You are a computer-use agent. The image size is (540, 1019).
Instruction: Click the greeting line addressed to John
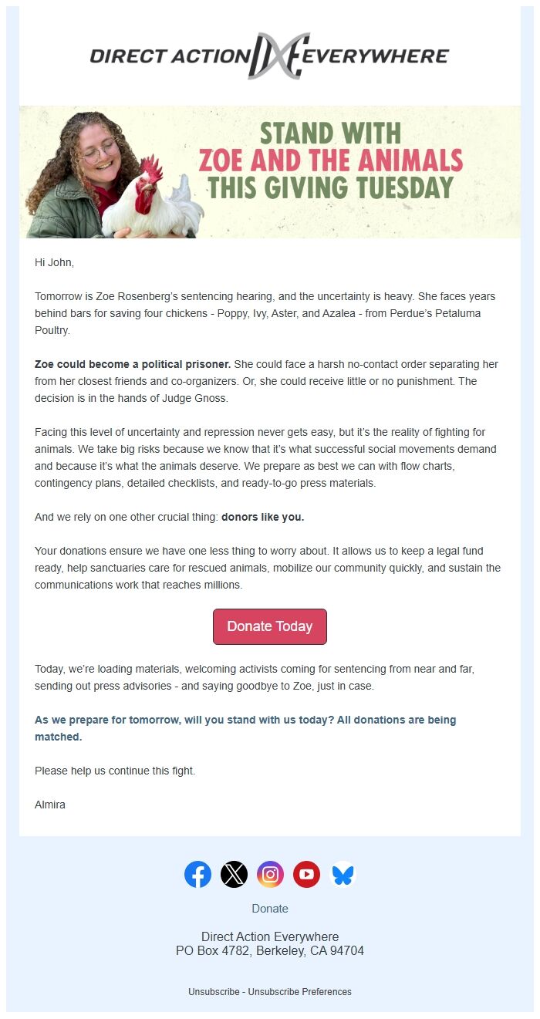52,261
